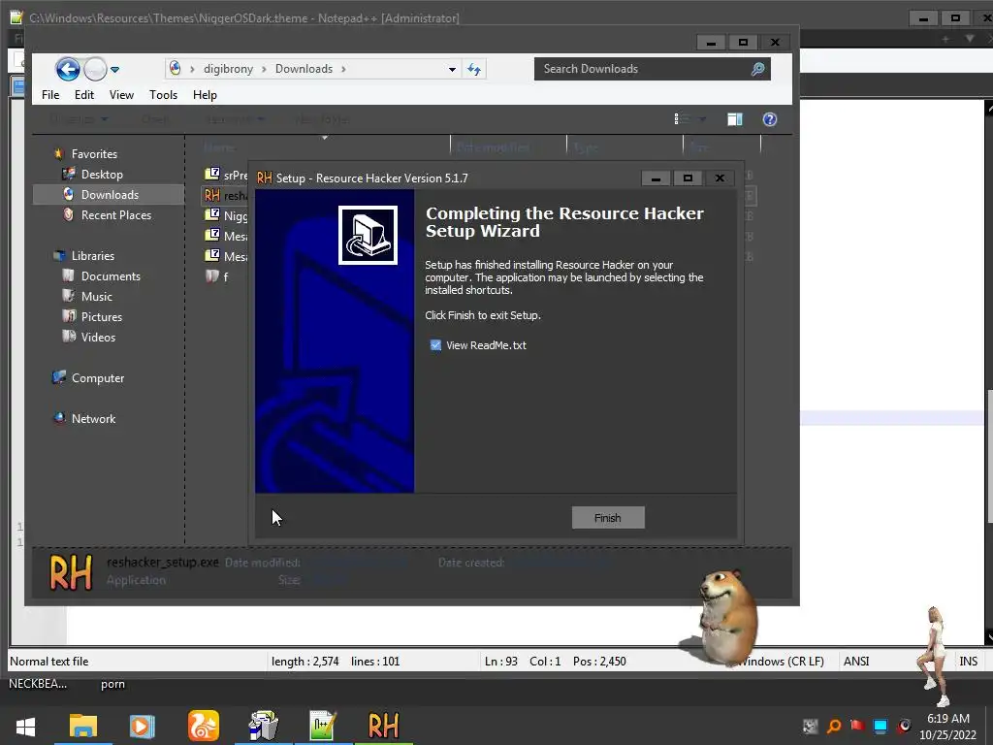Switch to Notepad++ from the taskbar
This screenshot has width=993, height=745.
(x=322, y=726)
